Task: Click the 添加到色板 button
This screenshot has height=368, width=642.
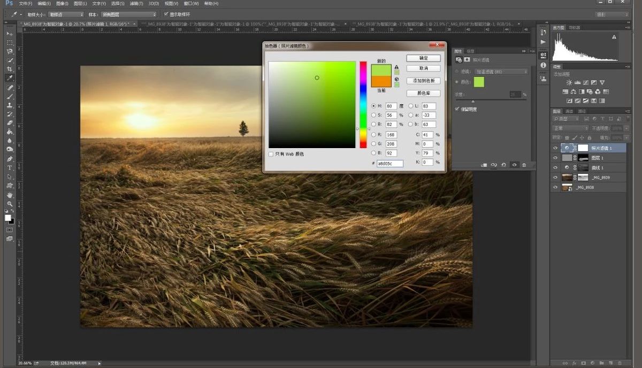Action: coord(423,81)
